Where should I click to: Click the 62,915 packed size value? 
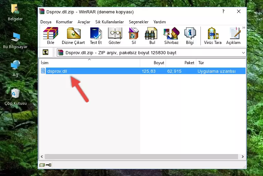(174, 71)
